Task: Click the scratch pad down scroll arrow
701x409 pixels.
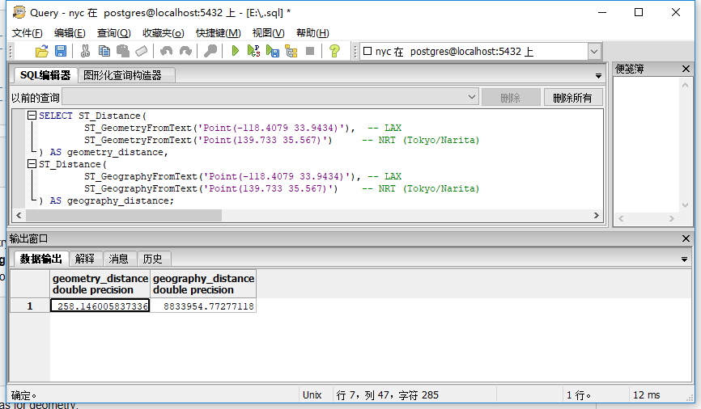Action: [685, 205]
